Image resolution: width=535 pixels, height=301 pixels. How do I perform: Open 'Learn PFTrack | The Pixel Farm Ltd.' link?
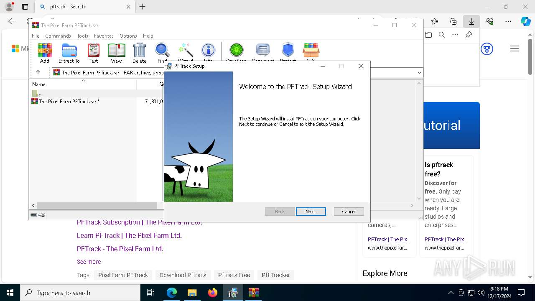pyautogui.click(x=129, y=235)
